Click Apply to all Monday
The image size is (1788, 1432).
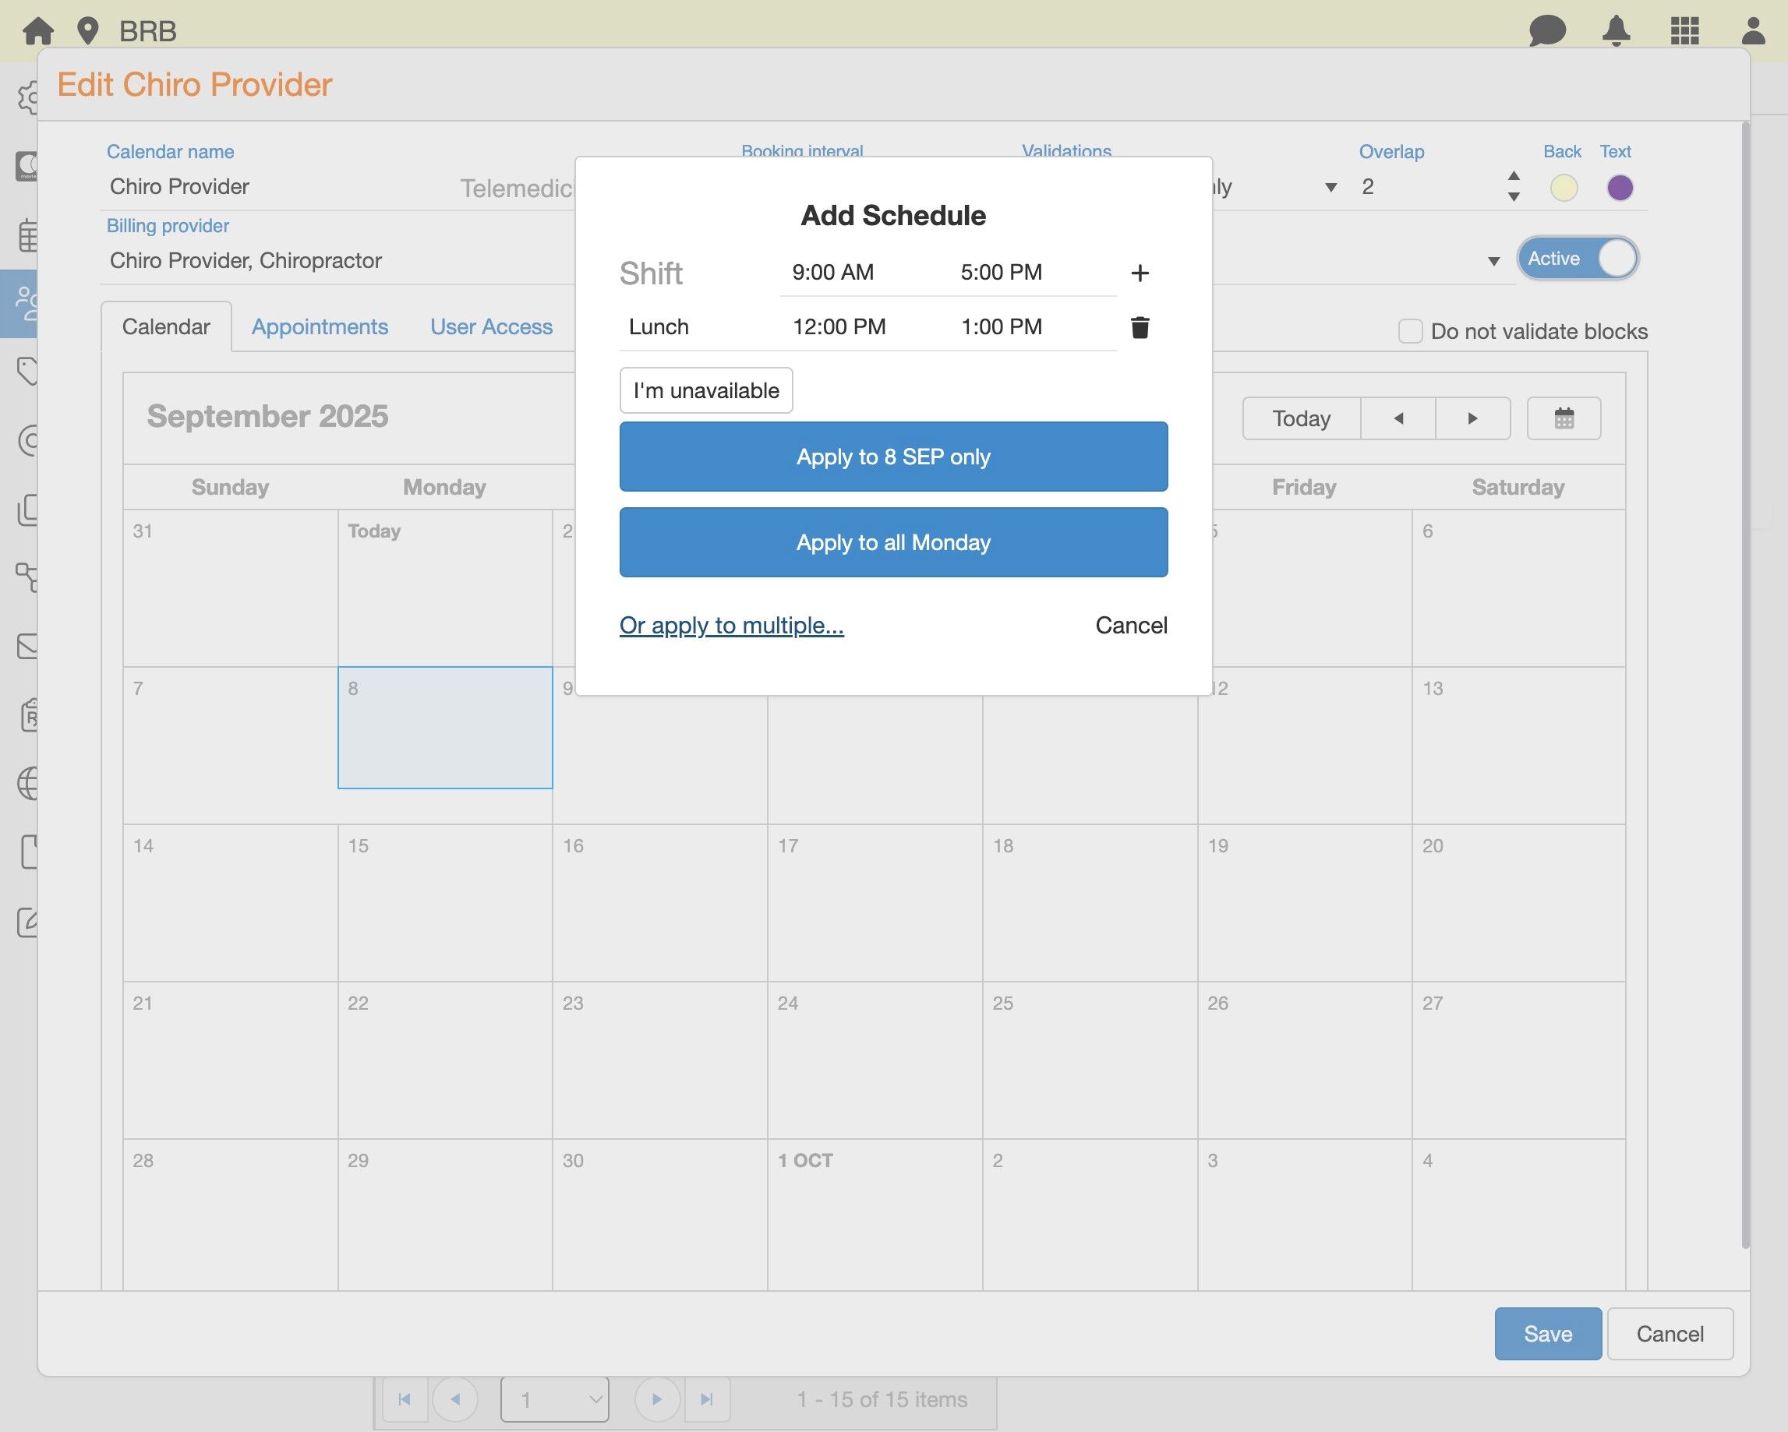pos(893,542)
